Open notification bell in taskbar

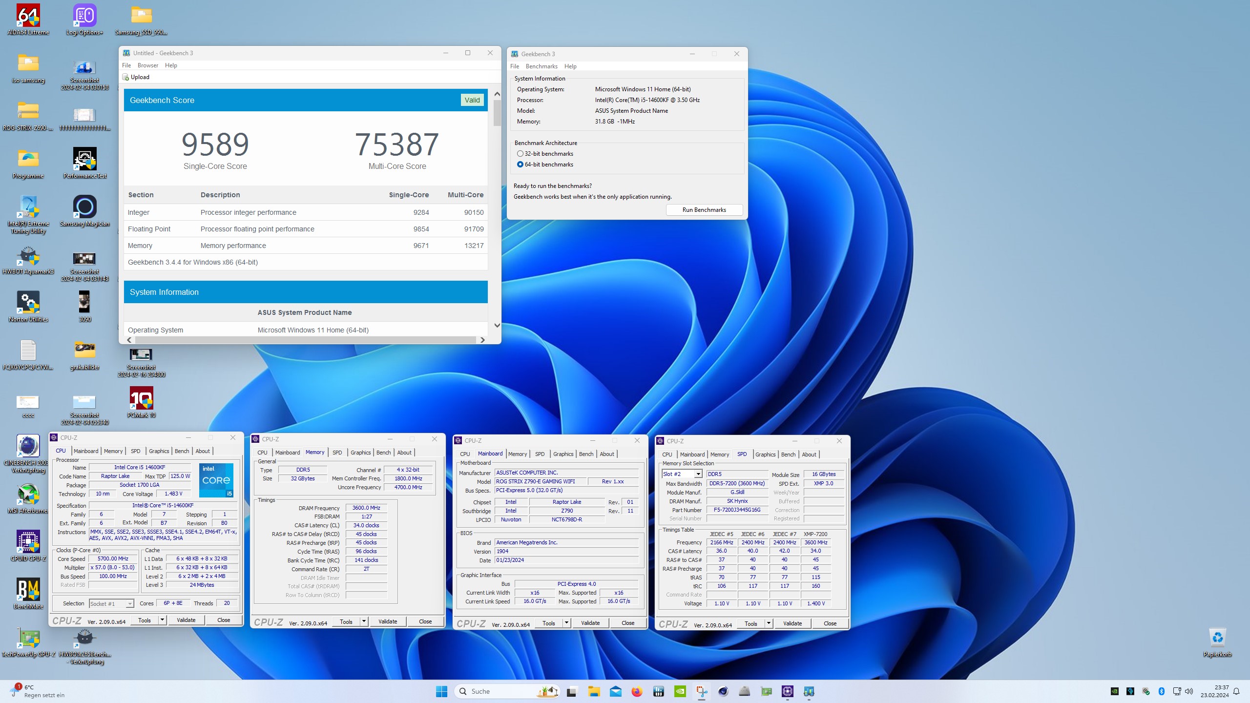[x=1236, y=691]
